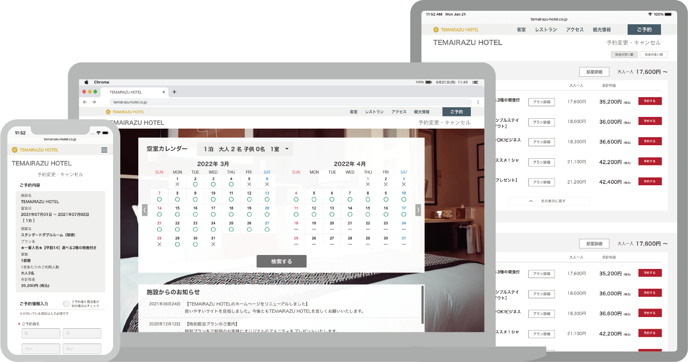Open 客室 in the tablet site navigation
This screenshot has height=362, width=688.
[x=521, y=30]
